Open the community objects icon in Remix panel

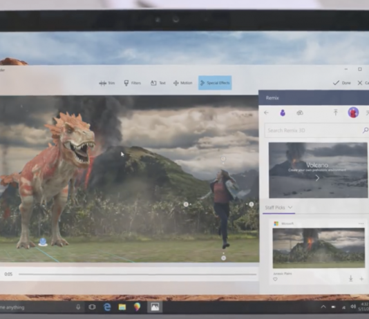click(300, 113)
